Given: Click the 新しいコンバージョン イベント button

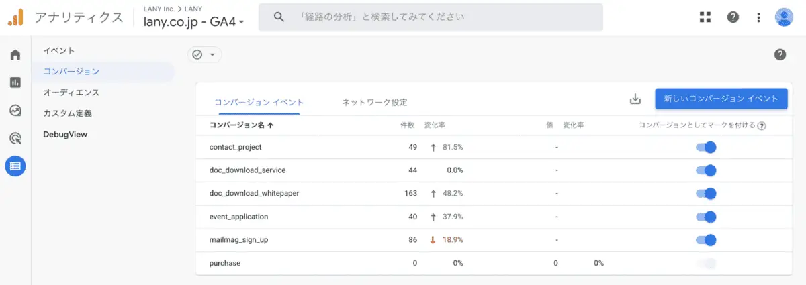Looking at the screenshot, I should point(721,99).
